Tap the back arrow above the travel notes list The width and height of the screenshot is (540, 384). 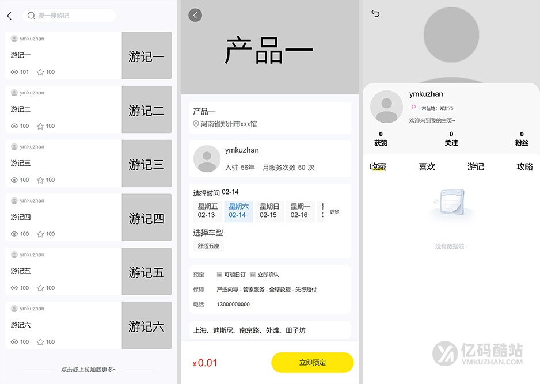(8, 16)
